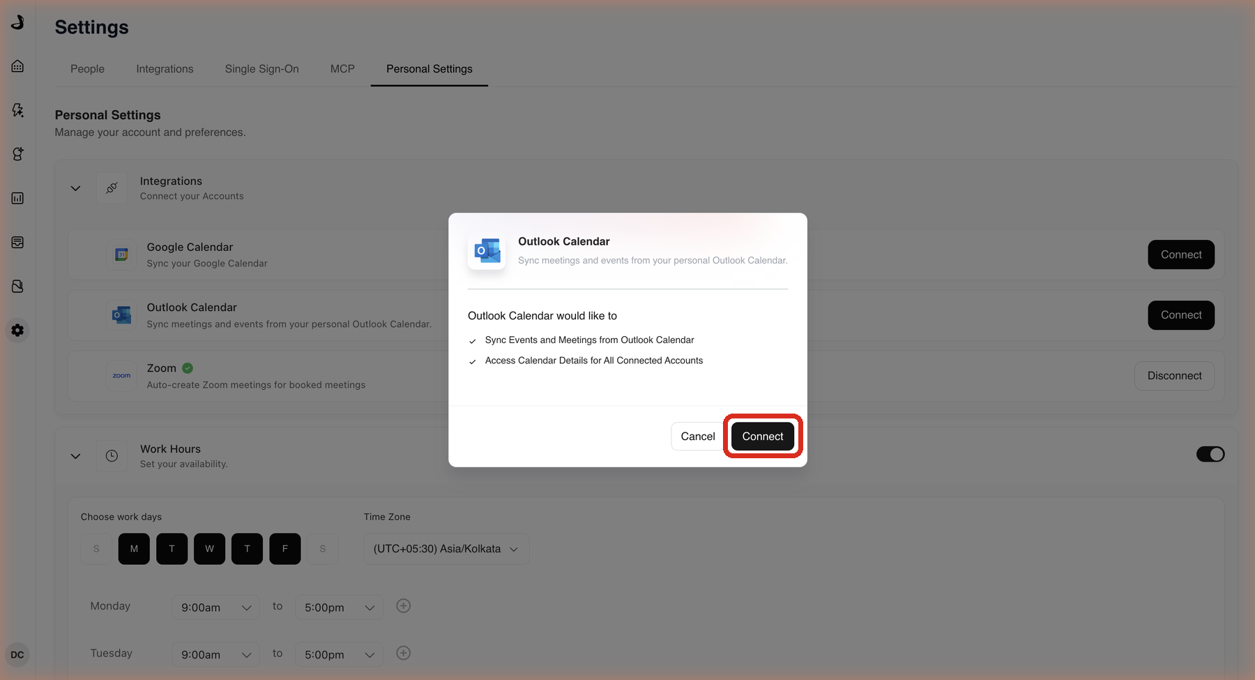Switch to the Single Sign-On tab
This screenshot has width=1255, height=680.
(262, 69)
